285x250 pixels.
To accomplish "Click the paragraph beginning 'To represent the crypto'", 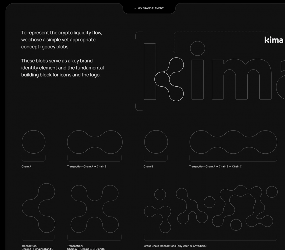I will pyautogui.click(x=62, y=40).
